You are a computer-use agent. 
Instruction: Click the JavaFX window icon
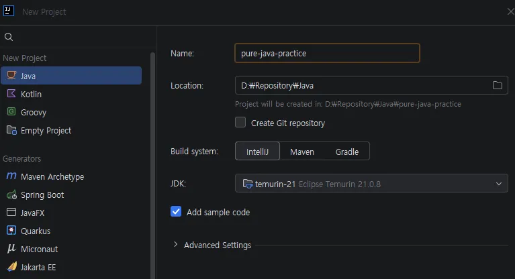tap(11, 213)
